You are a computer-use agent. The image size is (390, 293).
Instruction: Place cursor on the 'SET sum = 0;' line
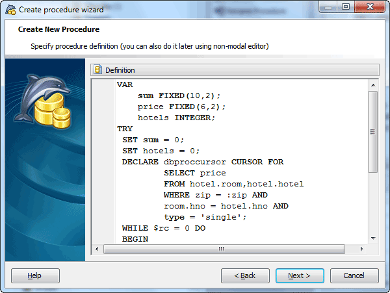click(153, 140)
